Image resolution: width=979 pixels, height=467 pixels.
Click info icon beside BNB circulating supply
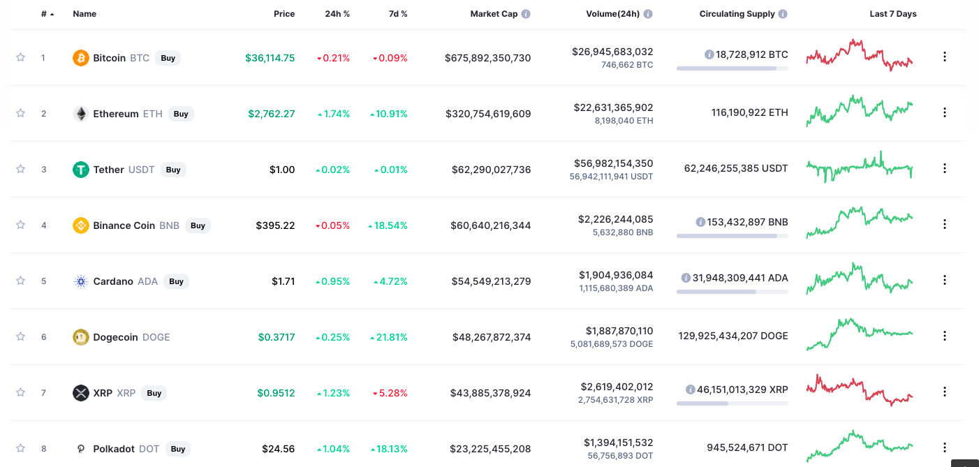[x=700, y=222]
